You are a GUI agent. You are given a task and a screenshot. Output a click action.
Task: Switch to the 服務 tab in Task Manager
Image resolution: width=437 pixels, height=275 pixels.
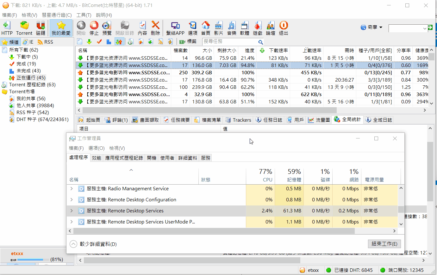(x=206, y=158)
